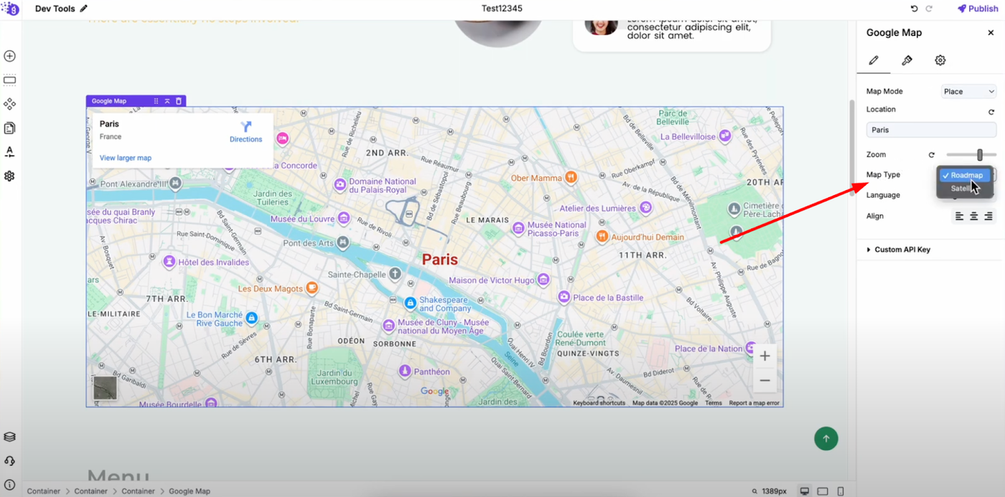The image size is (1005, 497).
Task: Reset Zoom with the circular arrow icon
Action: click(x=932, y=155)
